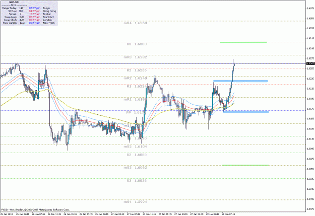Click the New York session label
Image resolution: width=315 pixels, height=216 pixels.
click(x=49, y=23)
